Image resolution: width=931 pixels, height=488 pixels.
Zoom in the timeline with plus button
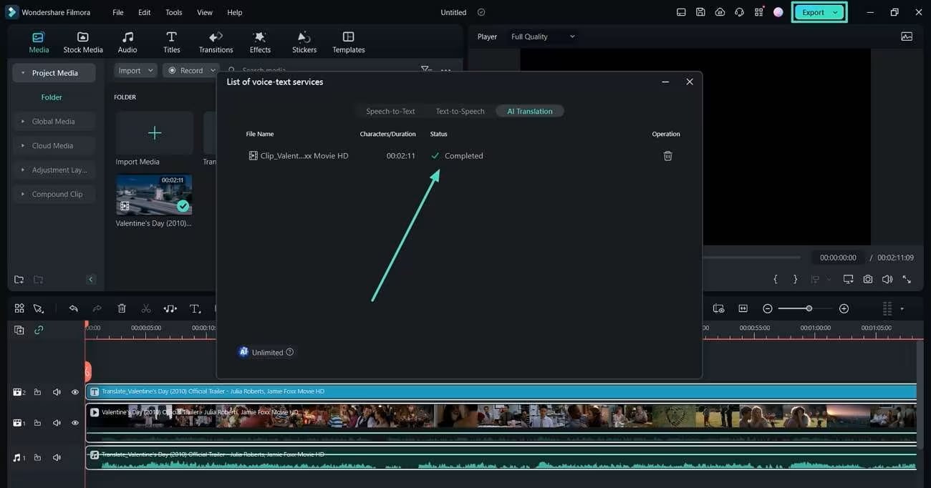[844, 308]
